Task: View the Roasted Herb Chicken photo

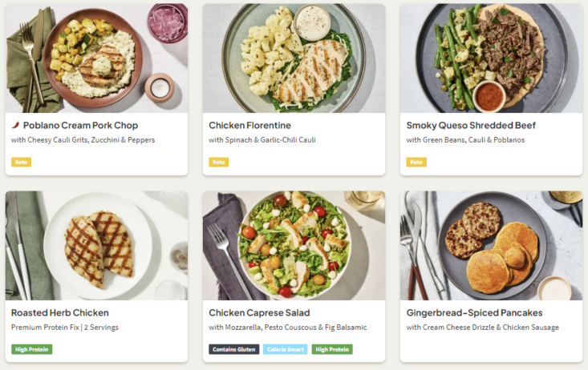Action: tap(96, 245)
